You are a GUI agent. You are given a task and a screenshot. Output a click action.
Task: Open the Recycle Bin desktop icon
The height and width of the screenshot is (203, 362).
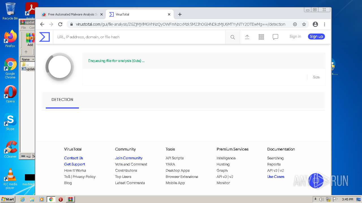click(10, 11)
